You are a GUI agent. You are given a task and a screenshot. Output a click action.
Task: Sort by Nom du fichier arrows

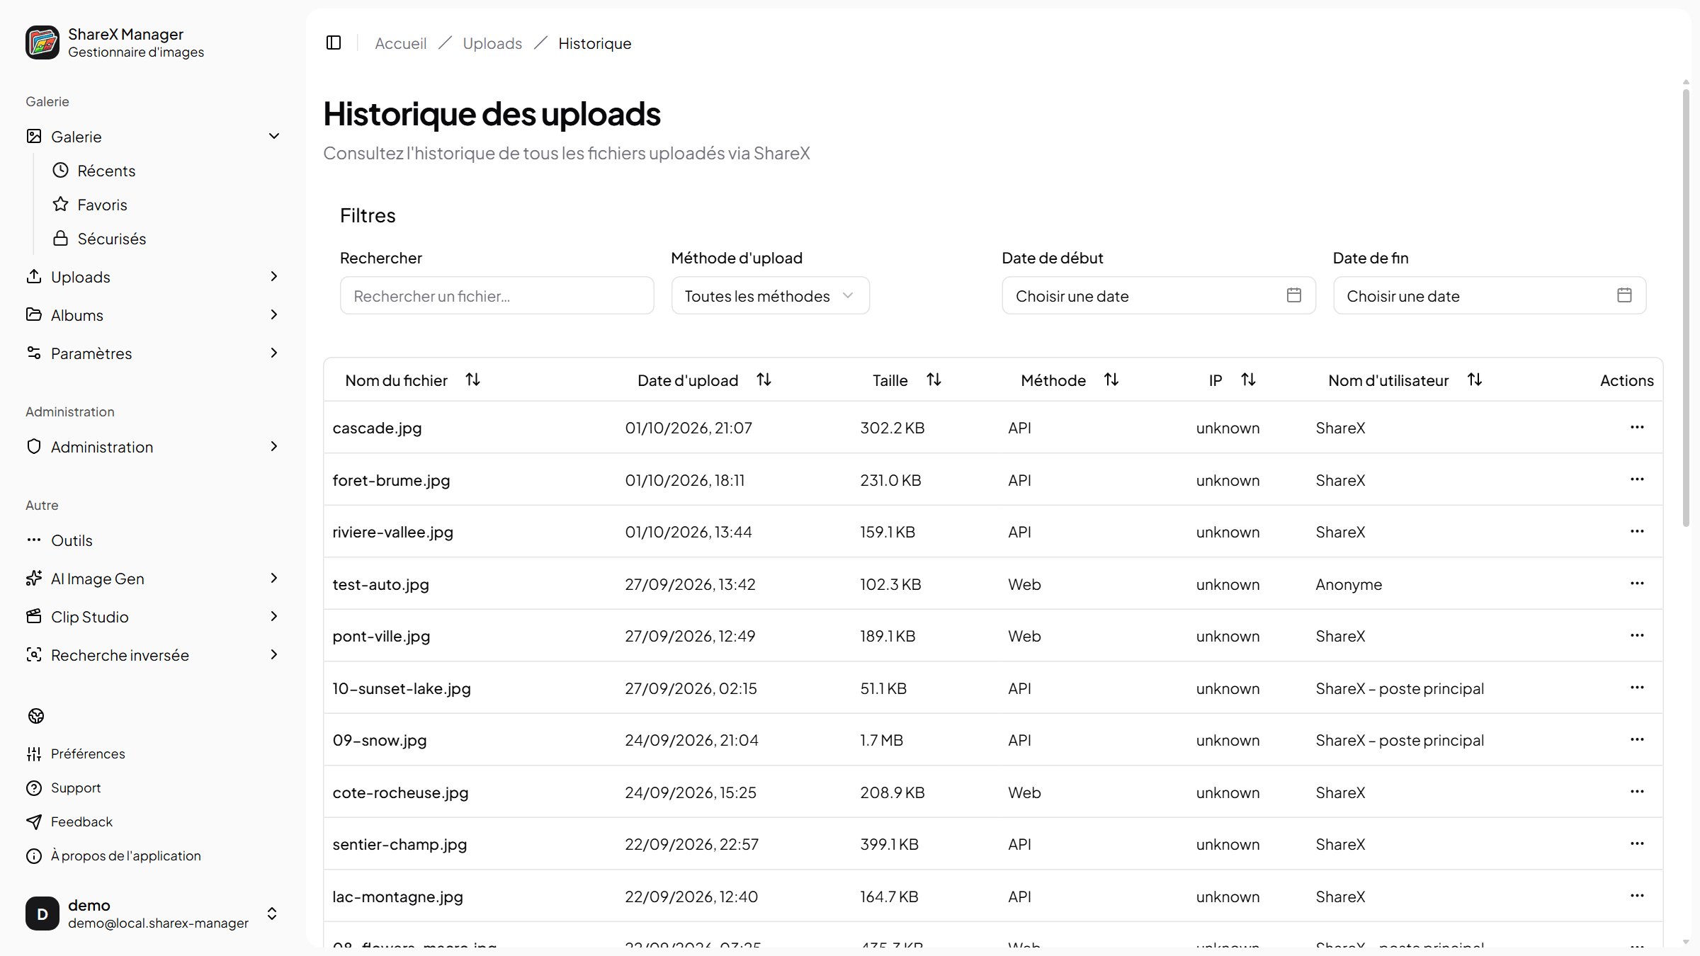472,380
